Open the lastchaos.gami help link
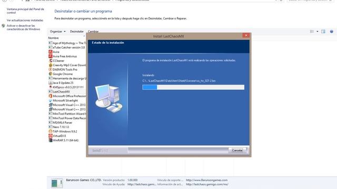Image resolution: width=337 pixels, height=189 pixels. tap(142, 184)
